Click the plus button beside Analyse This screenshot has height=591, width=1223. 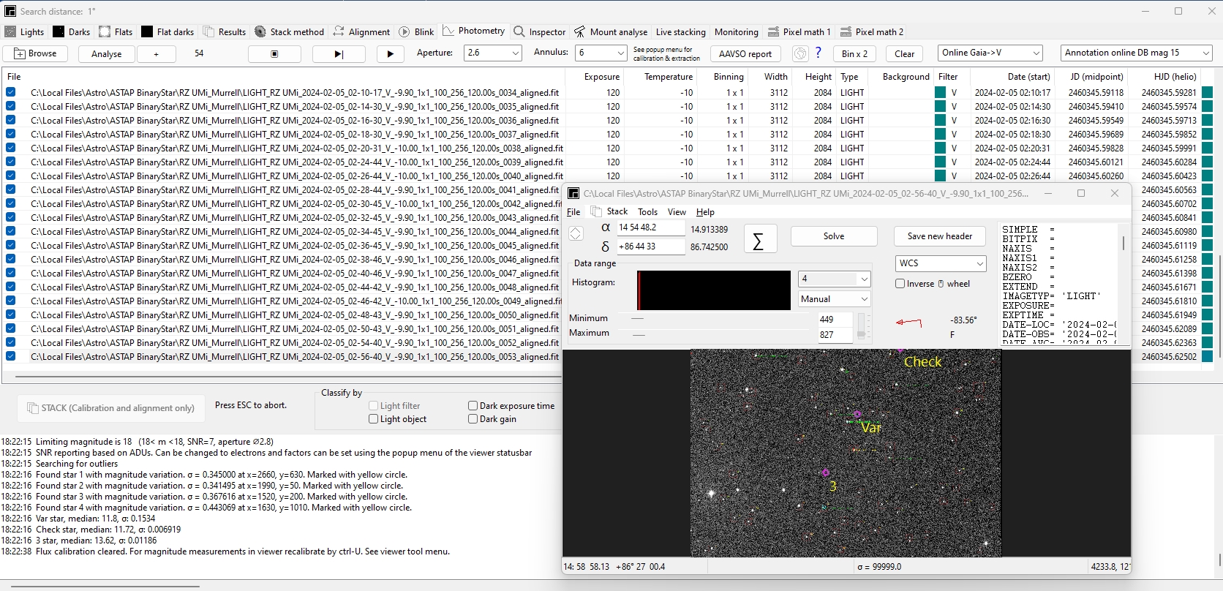(x=157, y=53)
